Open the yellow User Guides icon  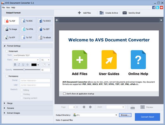(x=109, y=60)
